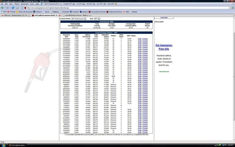Open the address bar history dropdown arrow
This screenshot has width=235, height=147.
[230, 8]
